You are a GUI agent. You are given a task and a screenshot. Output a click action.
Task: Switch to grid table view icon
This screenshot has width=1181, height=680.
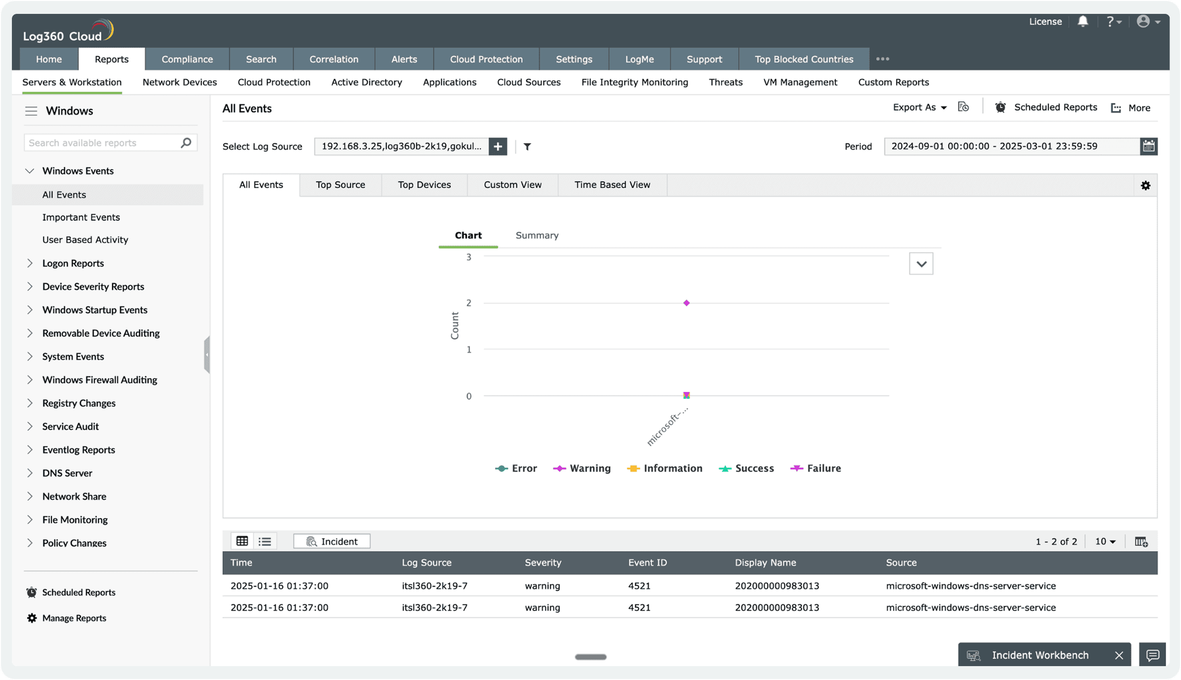point(242,541)
